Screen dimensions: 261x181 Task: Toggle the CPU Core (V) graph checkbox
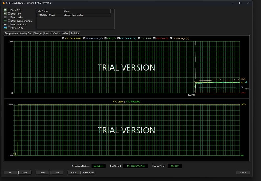coord(154,38)
